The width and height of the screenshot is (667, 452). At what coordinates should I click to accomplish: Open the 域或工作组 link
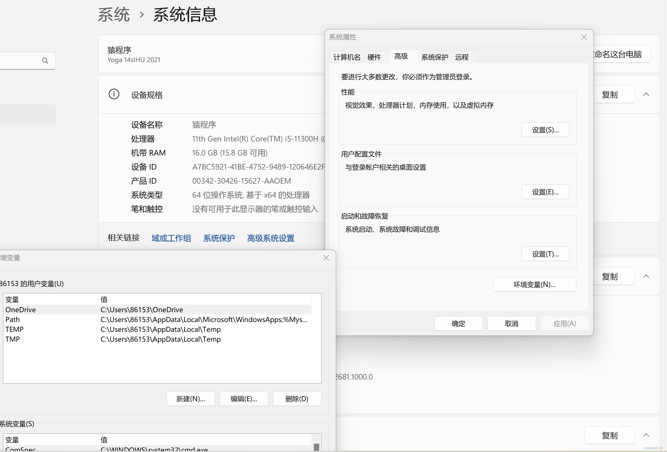(x=171, y=238)
